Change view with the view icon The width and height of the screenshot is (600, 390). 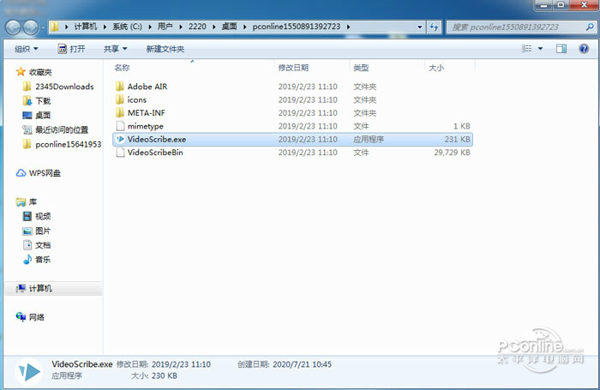click(527, 48)
